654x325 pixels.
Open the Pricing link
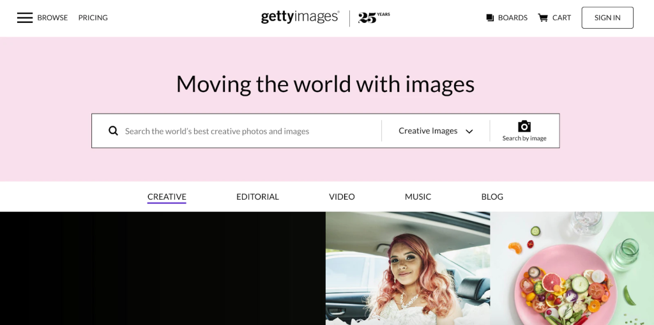93,17
